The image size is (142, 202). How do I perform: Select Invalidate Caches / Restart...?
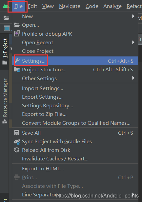pos(75,159)
